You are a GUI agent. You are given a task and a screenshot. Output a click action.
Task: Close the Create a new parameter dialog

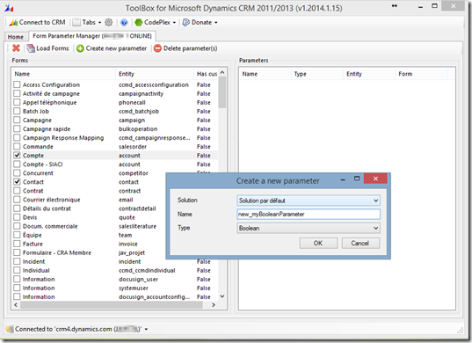coord(375,179)
